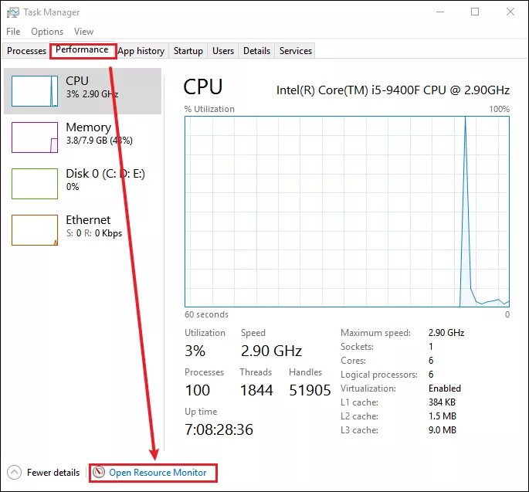This screenshot has width=529, height=492.
Task: Click the L3 cache 9.0 MB value
Action: coord(443,430)
